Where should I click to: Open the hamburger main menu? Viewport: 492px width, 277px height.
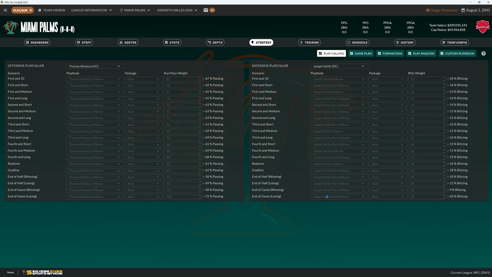pos(5,10)
